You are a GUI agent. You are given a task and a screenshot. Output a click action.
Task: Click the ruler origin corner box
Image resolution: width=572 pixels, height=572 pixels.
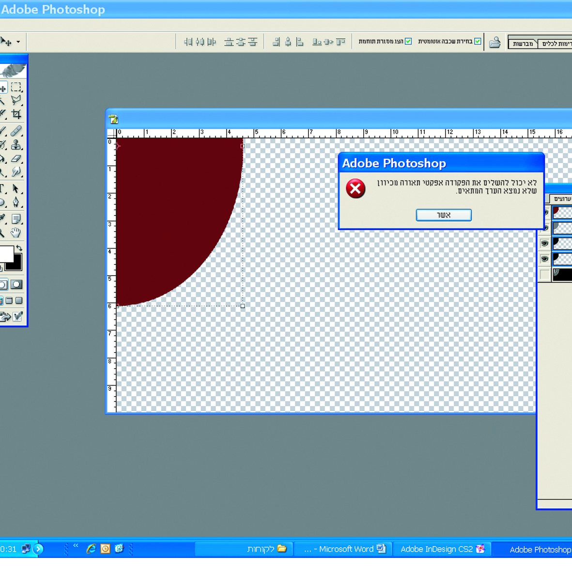tap(111, 133)
